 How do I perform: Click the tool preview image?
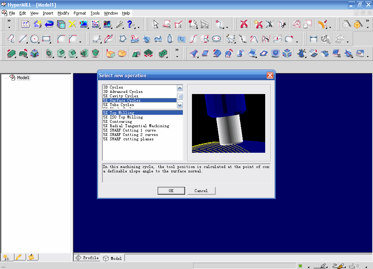[x=228, y=123]
